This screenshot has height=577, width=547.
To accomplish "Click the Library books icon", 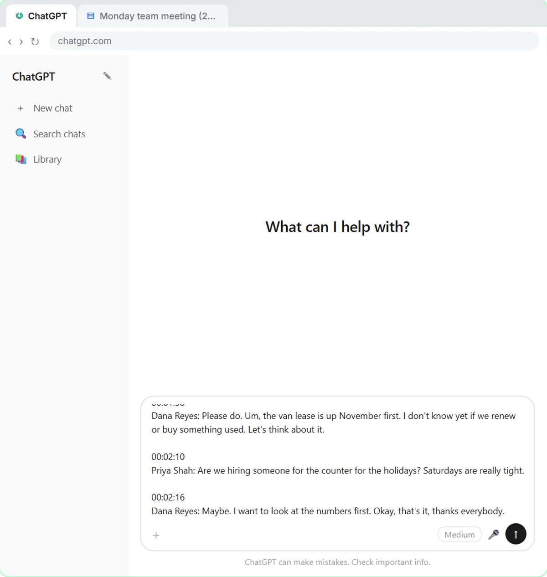I will click(21, 160).
